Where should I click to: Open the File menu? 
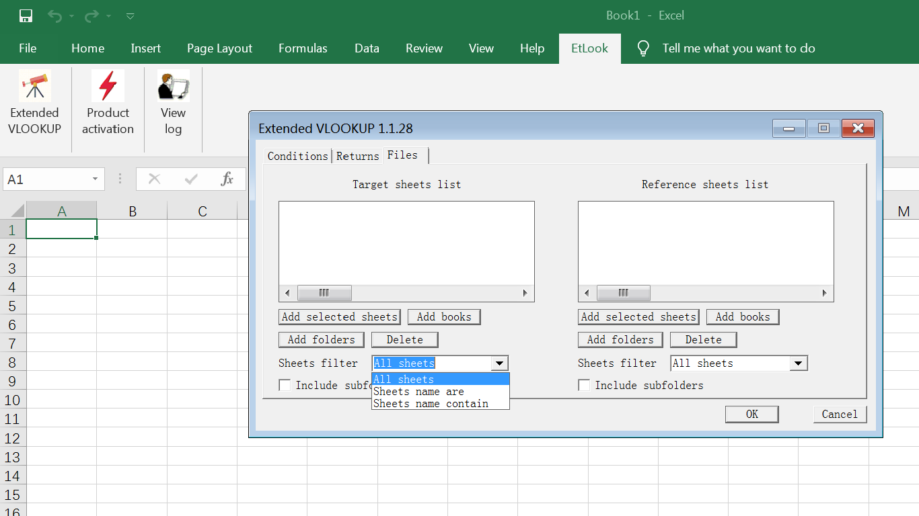click(28, 48)
